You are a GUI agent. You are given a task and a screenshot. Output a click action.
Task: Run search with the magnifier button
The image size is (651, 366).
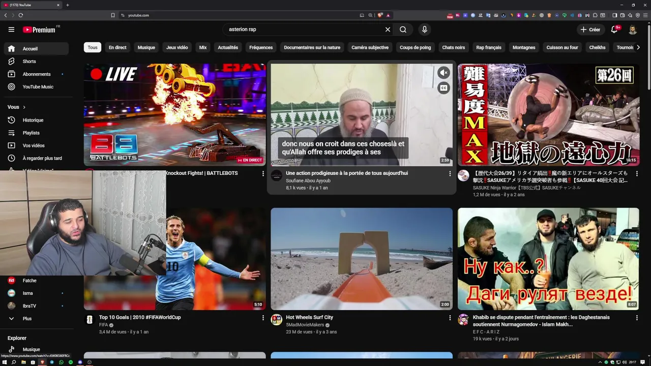pyautogui.click(x=403, y=29)
